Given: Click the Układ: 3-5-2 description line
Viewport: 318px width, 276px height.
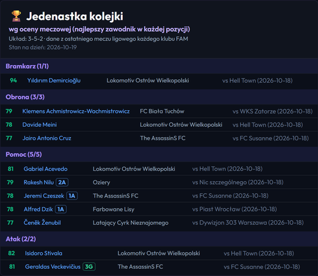Looking at the screenshot, I should point(99,39).
